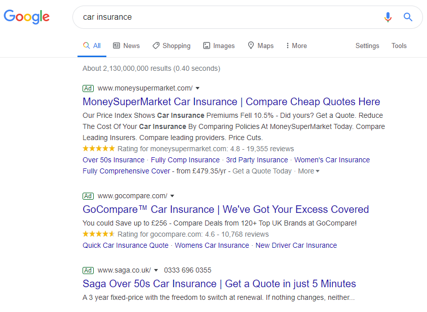The height and width of the screenshot is (312, 427).
Task: Click the Shopping tag icon
Action: tap(156, 46)
